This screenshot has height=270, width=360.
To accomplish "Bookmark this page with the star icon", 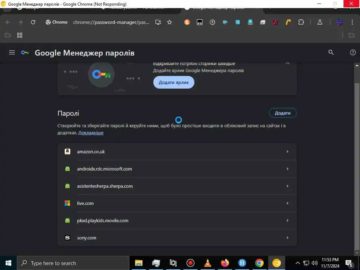I will tap(169, 22).
